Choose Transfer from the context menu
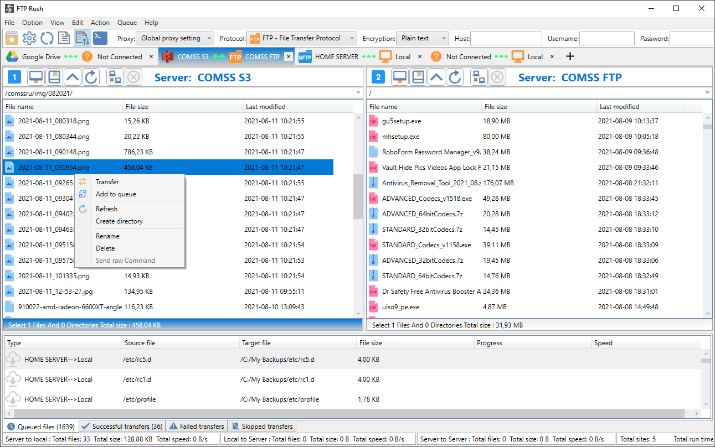 pos(130,182)
